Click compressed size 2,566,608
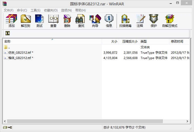The width and height of the screenshot is (194, 132). (x=131, y=58)
